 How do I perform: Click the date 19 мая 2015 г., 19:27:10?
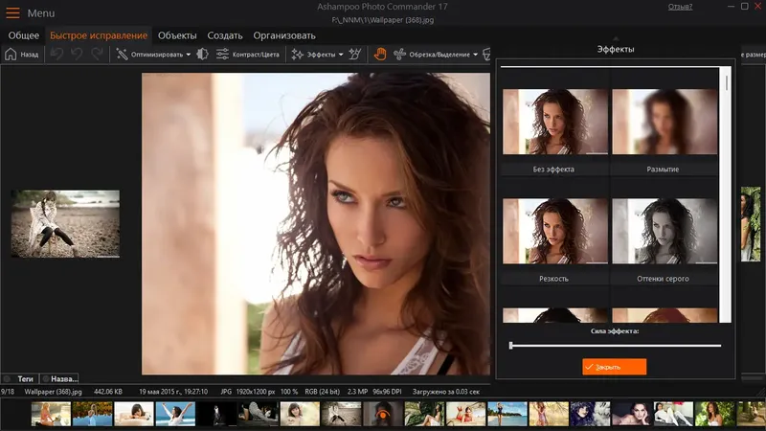pyautogui.click(x=173, y=392)
